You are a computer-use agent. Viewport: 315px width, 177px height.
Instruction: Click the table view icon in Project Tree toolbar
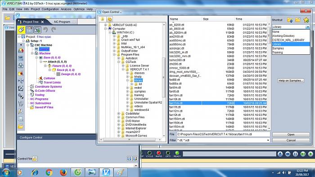point(29,30)
